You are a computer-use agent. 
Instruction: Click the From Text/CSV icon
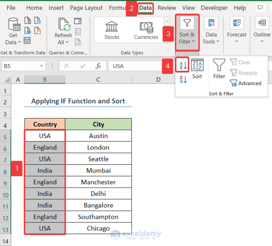[x=28, y=21]
